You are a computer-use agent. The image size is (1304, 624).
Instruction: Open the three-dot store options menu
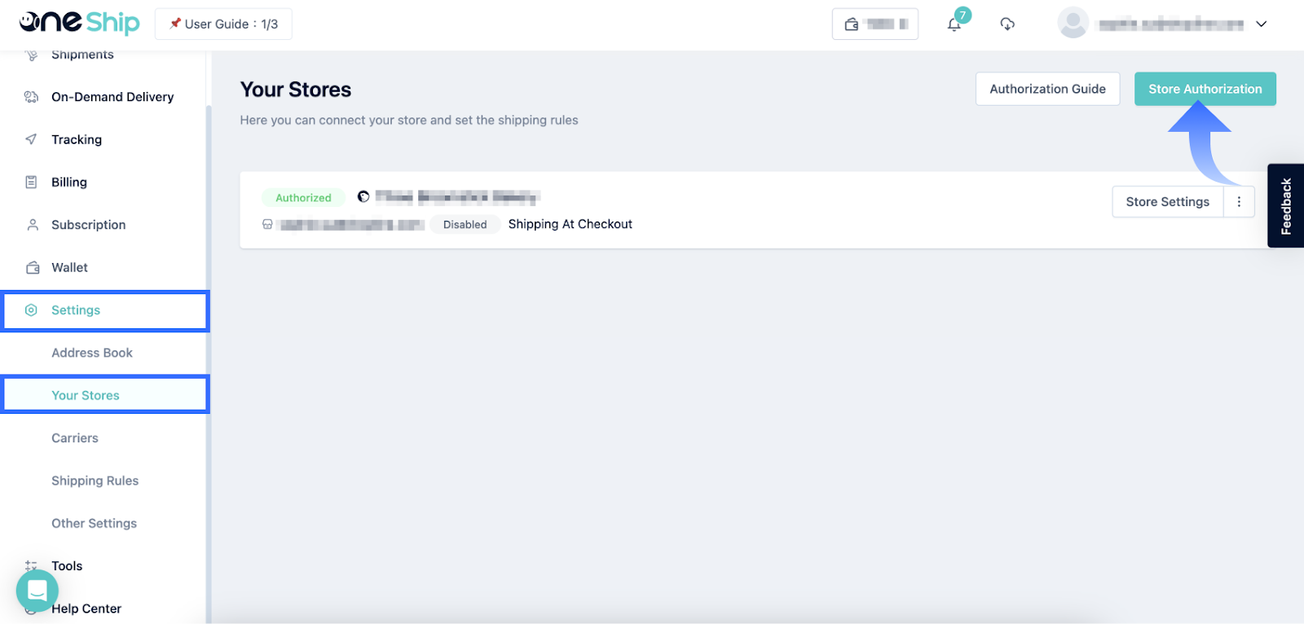coord(1239,202)
